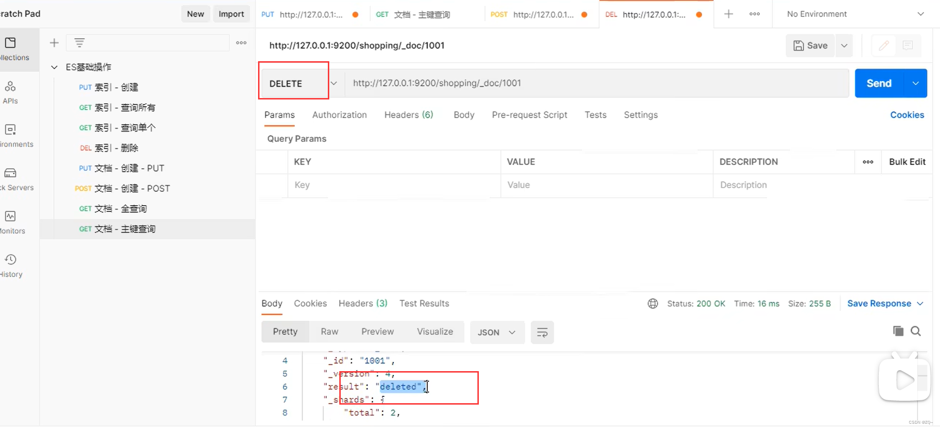Open tab bar more options ellipsis
940x429 pixels.
[x=755, y=14]
